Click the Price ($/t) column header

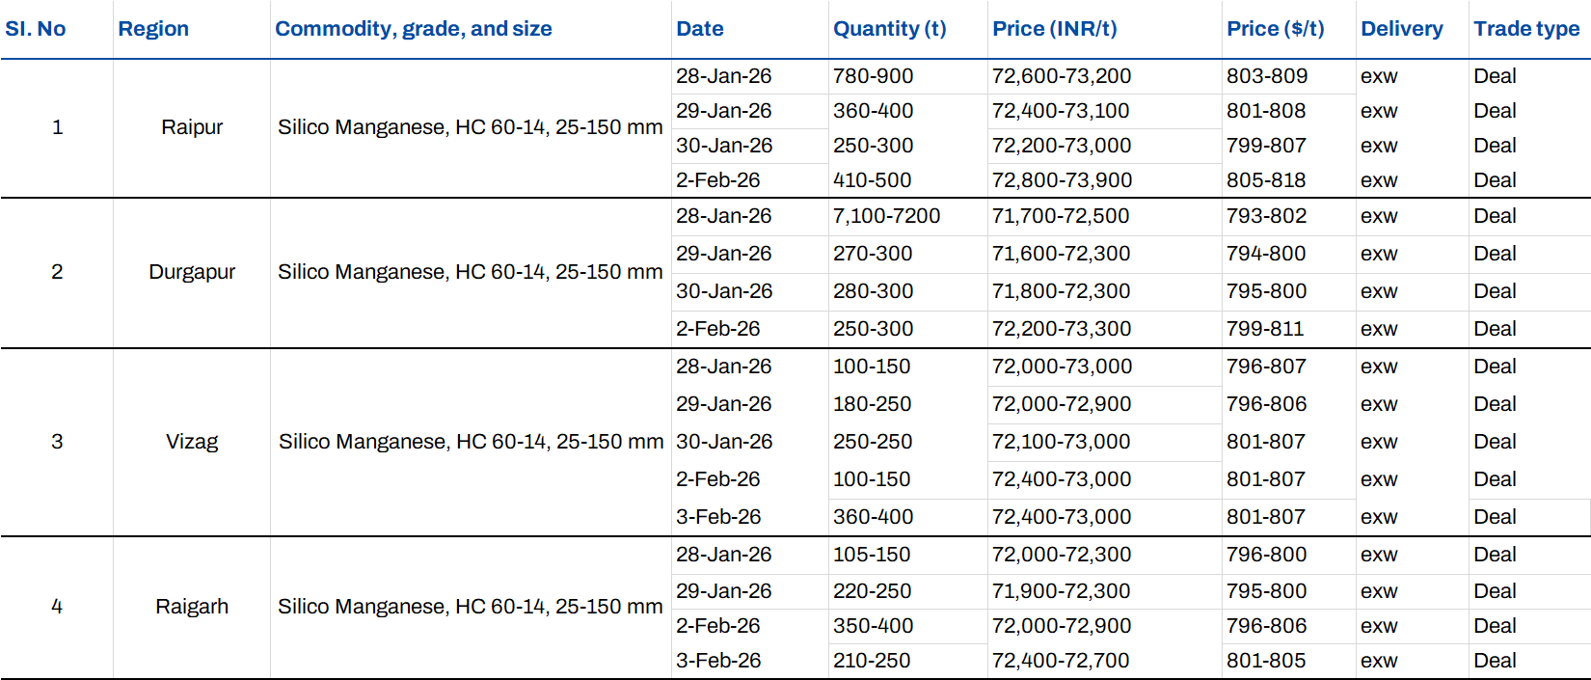point(1276,29)
